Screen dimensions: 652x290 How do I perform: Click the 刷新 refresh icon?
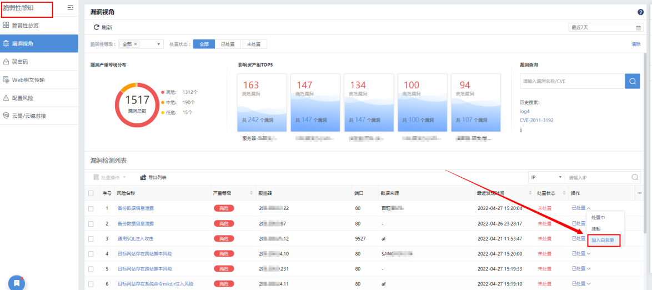coord(96,27)
